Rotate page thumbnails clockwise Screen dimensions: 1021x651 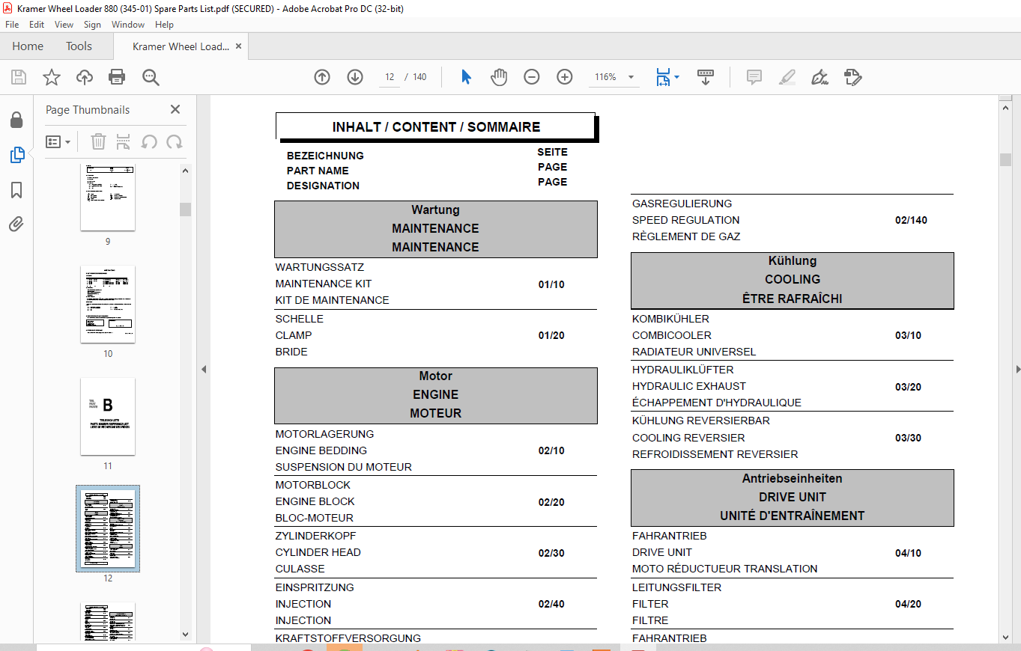coord(175,141)
